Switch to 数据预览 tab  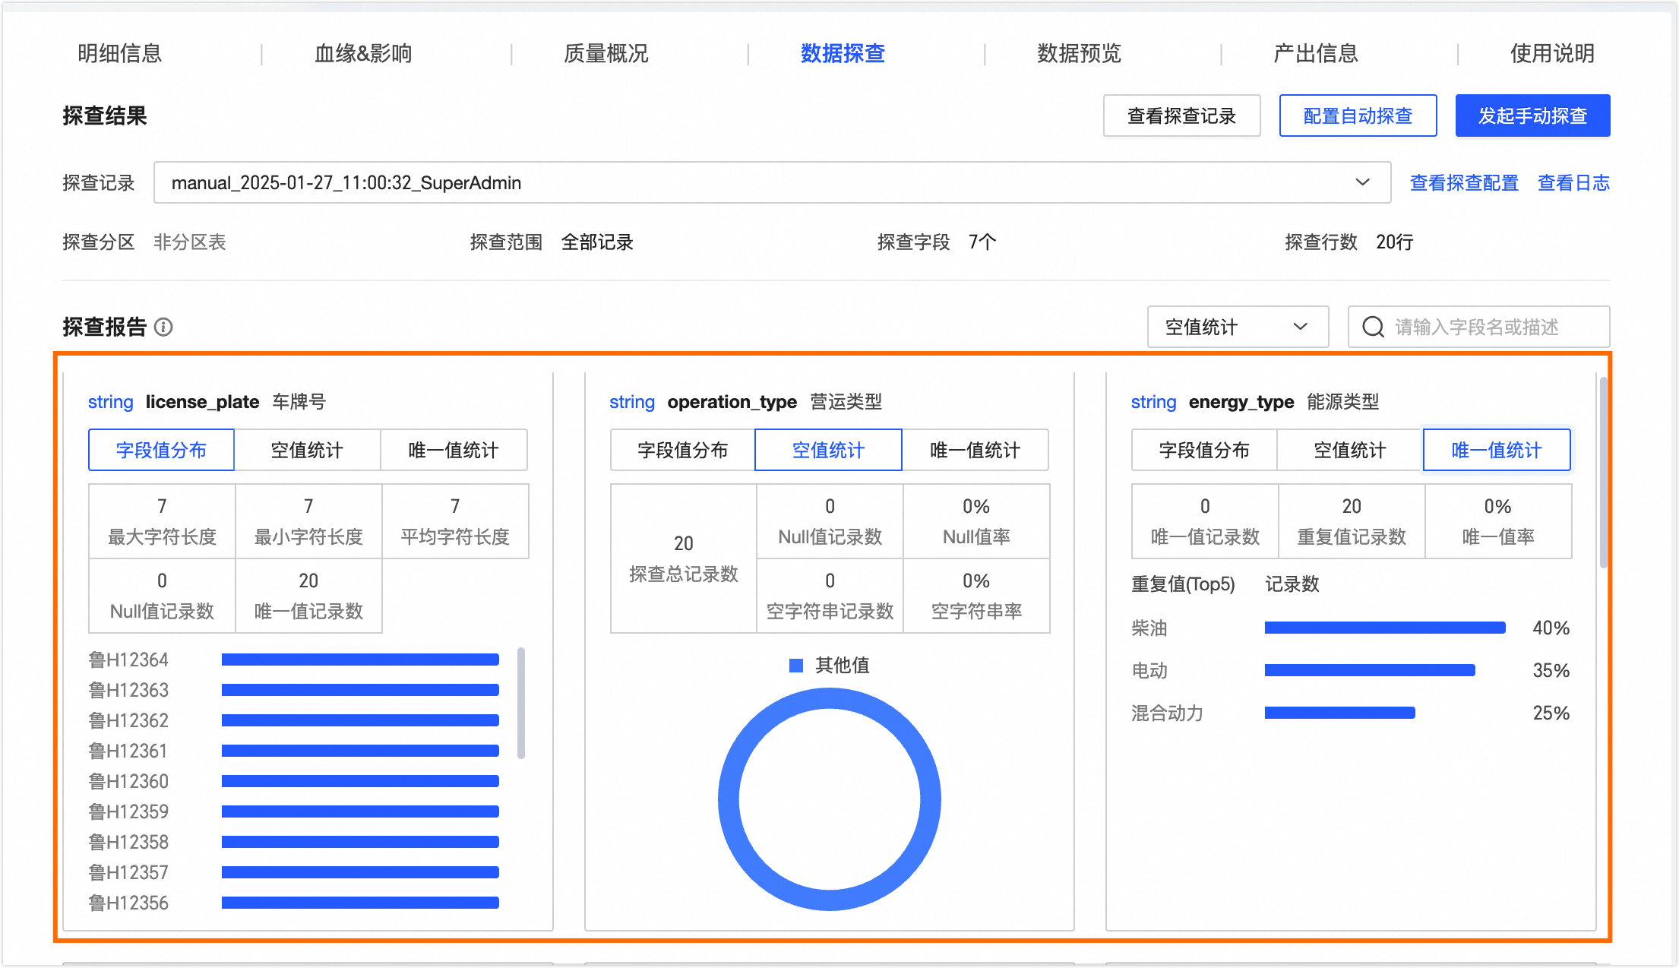point(1079,53)
